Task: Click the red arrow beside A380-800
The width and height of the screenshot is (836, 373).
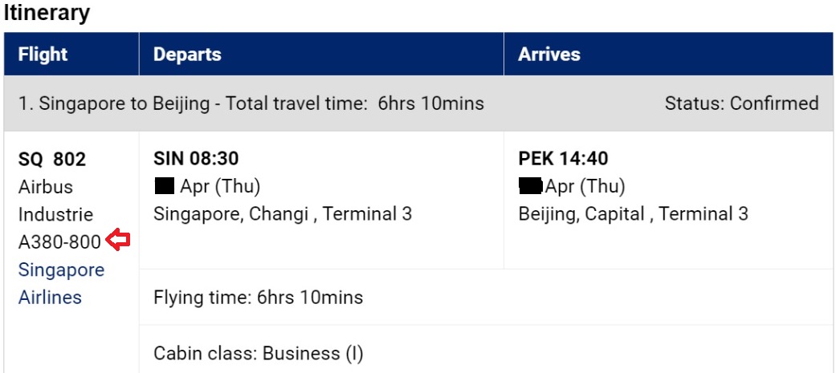Action: coord(119,240)
